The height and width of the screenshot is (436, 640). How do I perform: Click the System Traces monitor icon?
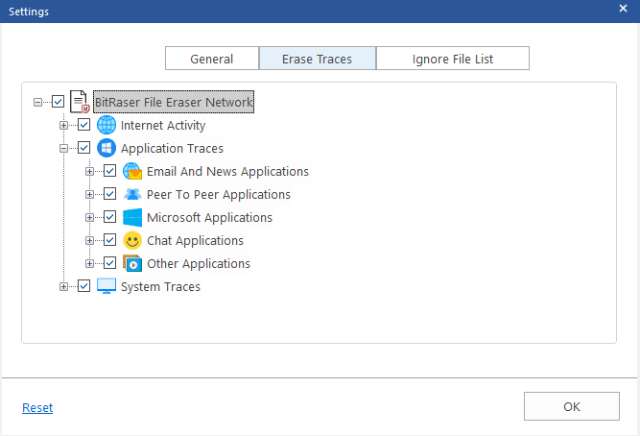click(x=107, y=286)
